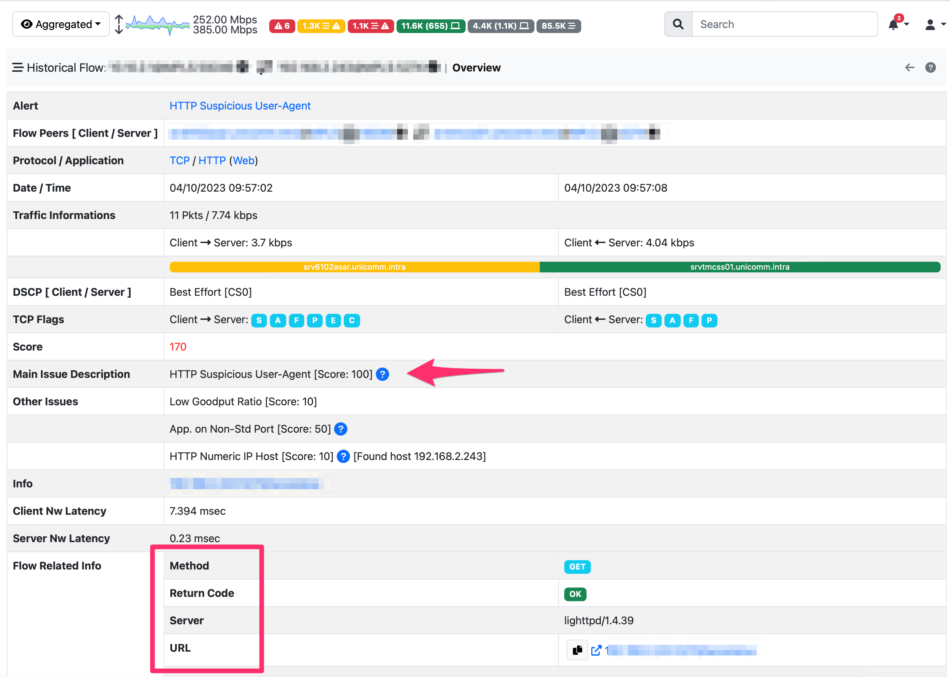Screen dimensions: 950x677
Task: Click the Web application link
Action: [244, 160]
